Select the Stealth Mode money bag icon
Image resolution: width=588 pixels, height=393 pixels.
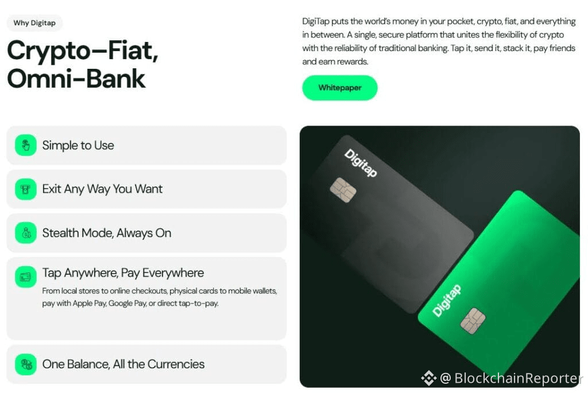[x=25, y=233]
